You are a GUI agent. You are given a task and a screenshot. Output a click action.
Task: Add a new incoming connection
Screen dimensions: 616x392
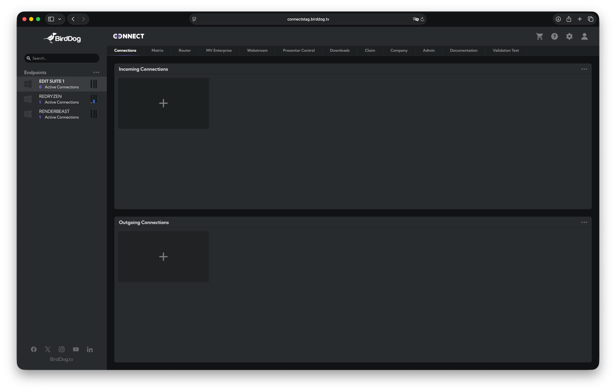(x=163, y=103)
